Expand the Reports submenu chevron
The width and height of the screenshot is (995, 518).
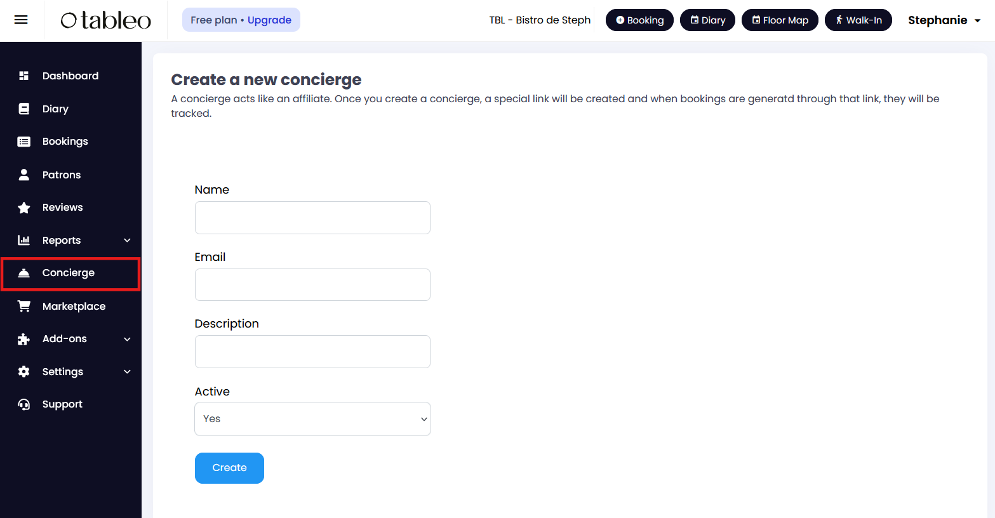pos(127,240)
